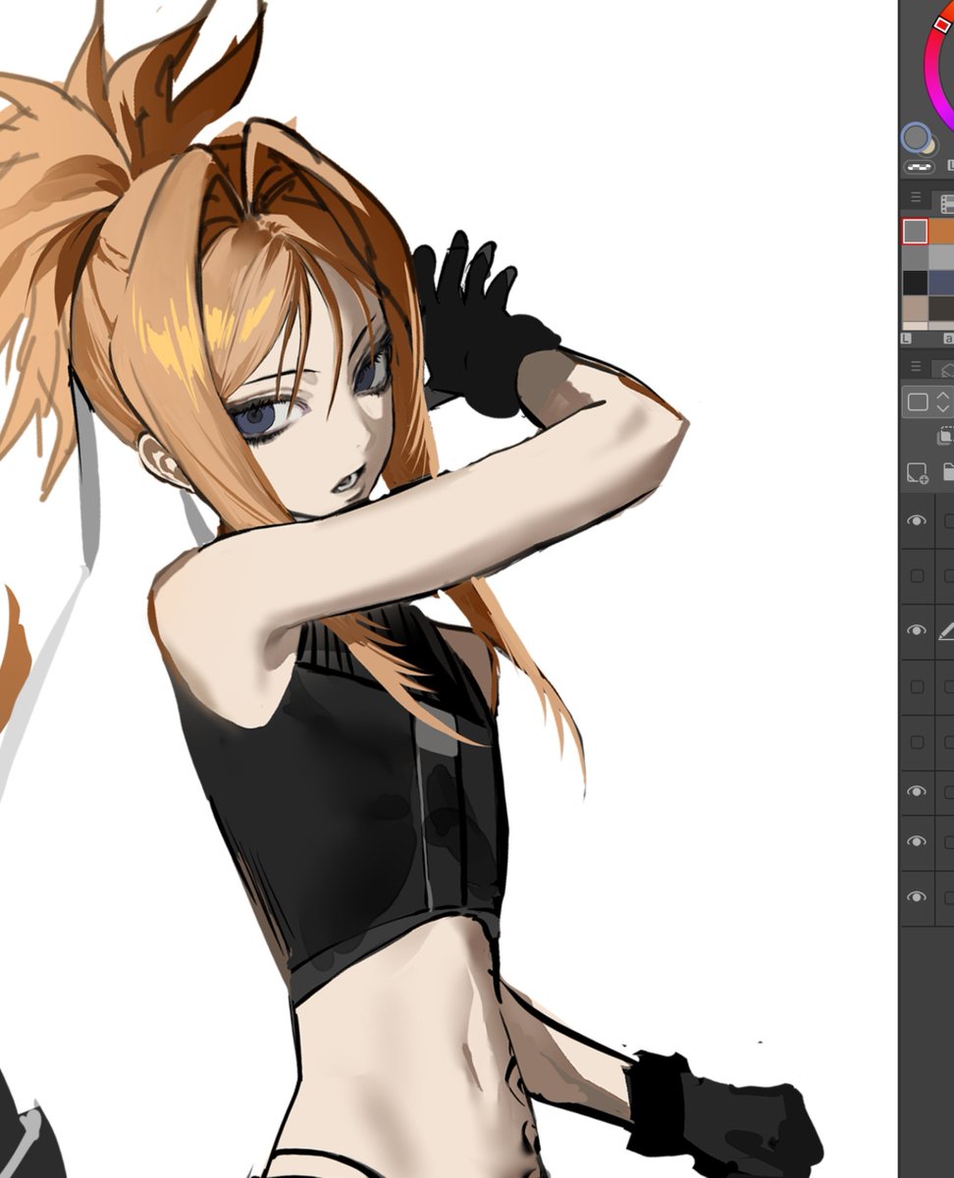Hide the sixth layer via its eye icon
The width and height of the screenshot is (954, 1178).
point(917,791)
